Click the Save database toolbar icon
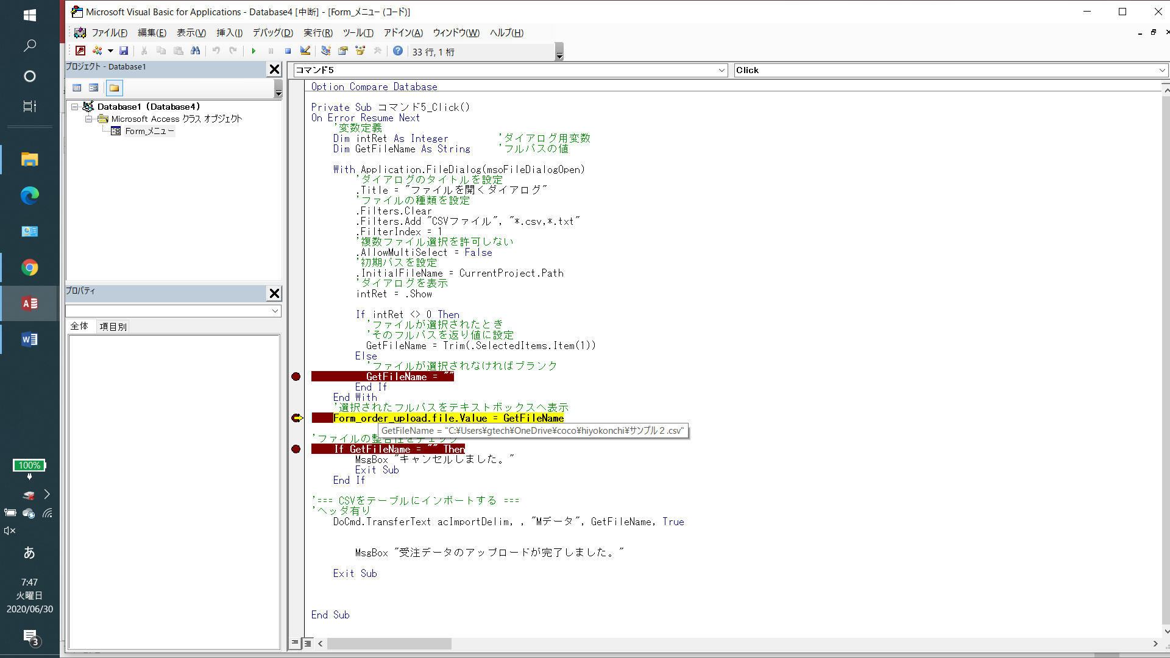The height and width of the screenshot is (658, 1170). click(124, 51)
